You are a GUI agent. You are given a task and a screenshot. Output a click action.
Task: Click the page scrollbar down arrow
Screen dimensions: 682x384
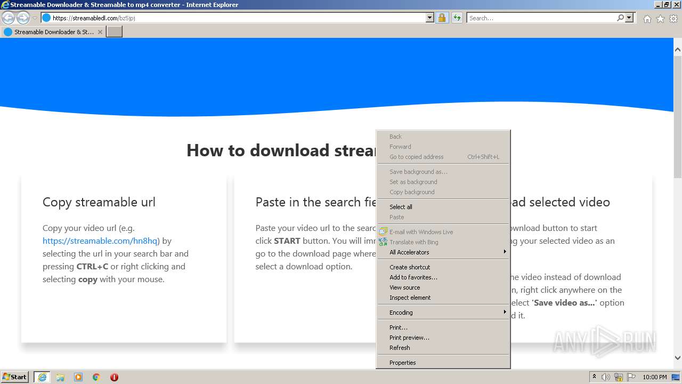[678, 358]
